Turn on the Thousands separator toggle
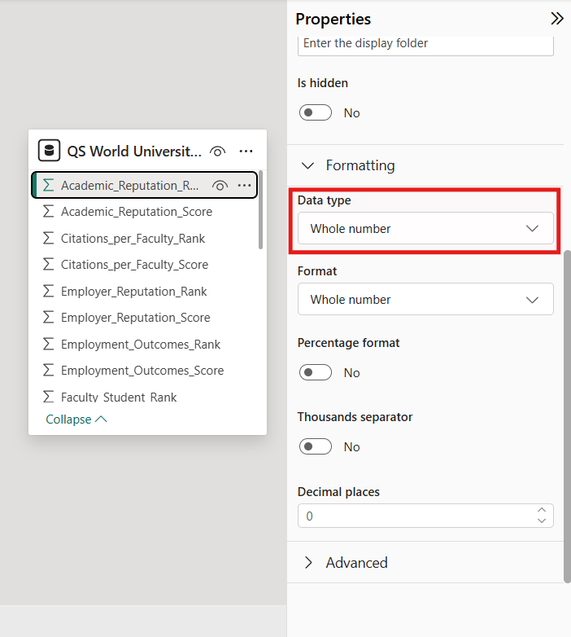This screenshot has width=571, height=637. (x=316, y=446)
